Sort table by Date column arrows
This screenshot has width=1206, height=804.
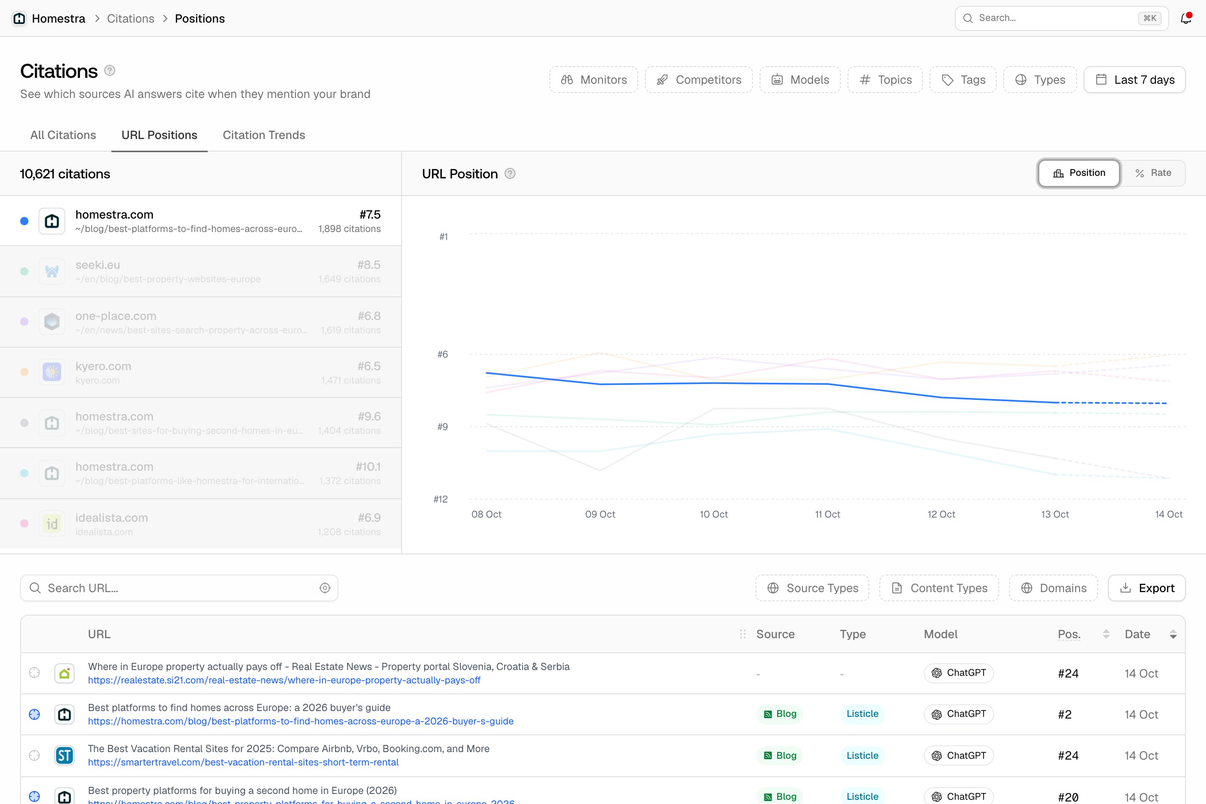pyautogui.click(x=1173, y=634)
